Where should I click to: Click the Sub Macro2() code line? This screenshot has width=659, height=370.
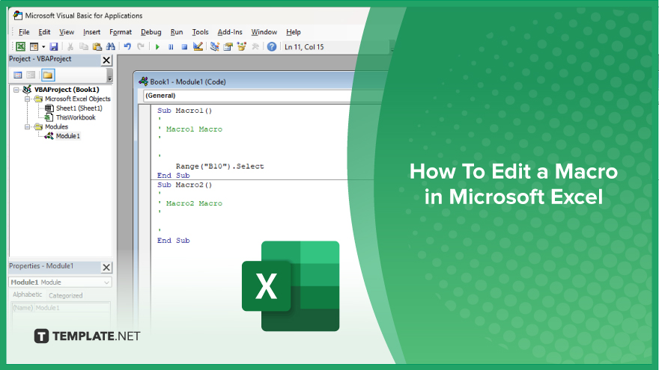(184, 185)
